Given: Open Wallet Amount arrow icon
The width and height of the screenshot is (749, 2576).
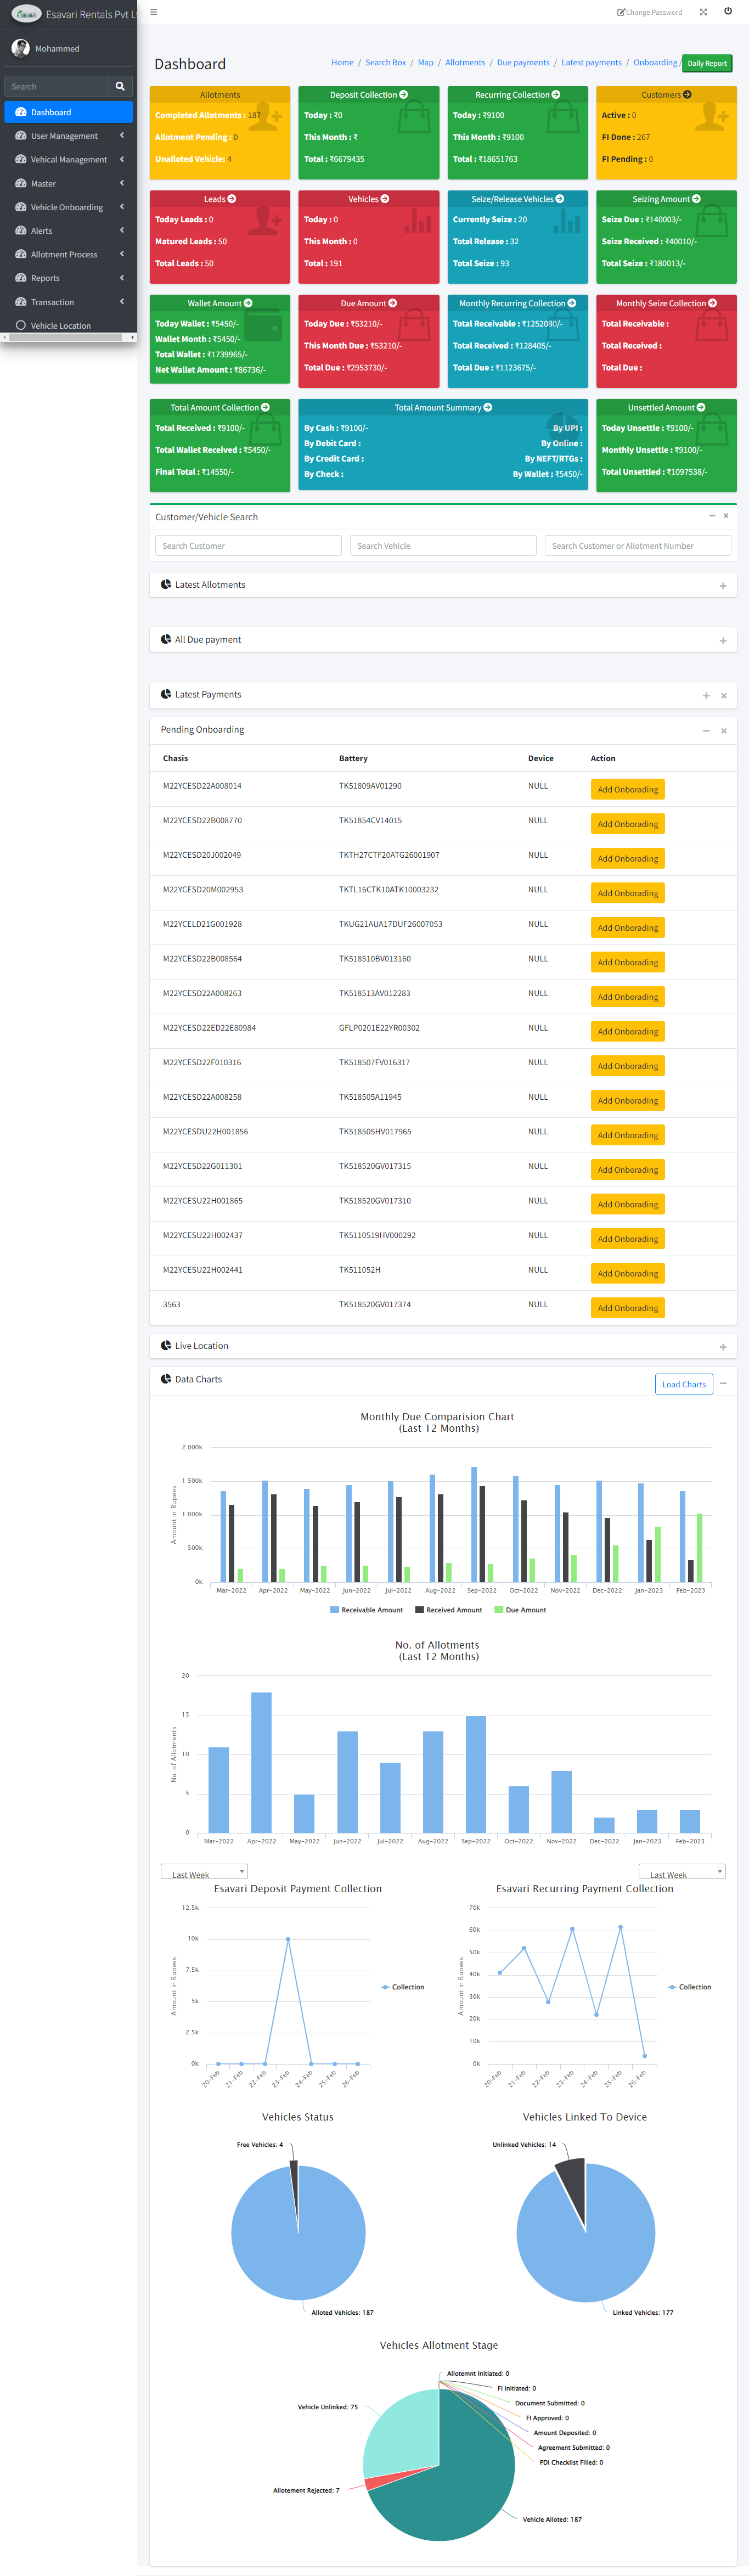Looking at the screenshot, I should pyautogui.click(x=248, y=303).
